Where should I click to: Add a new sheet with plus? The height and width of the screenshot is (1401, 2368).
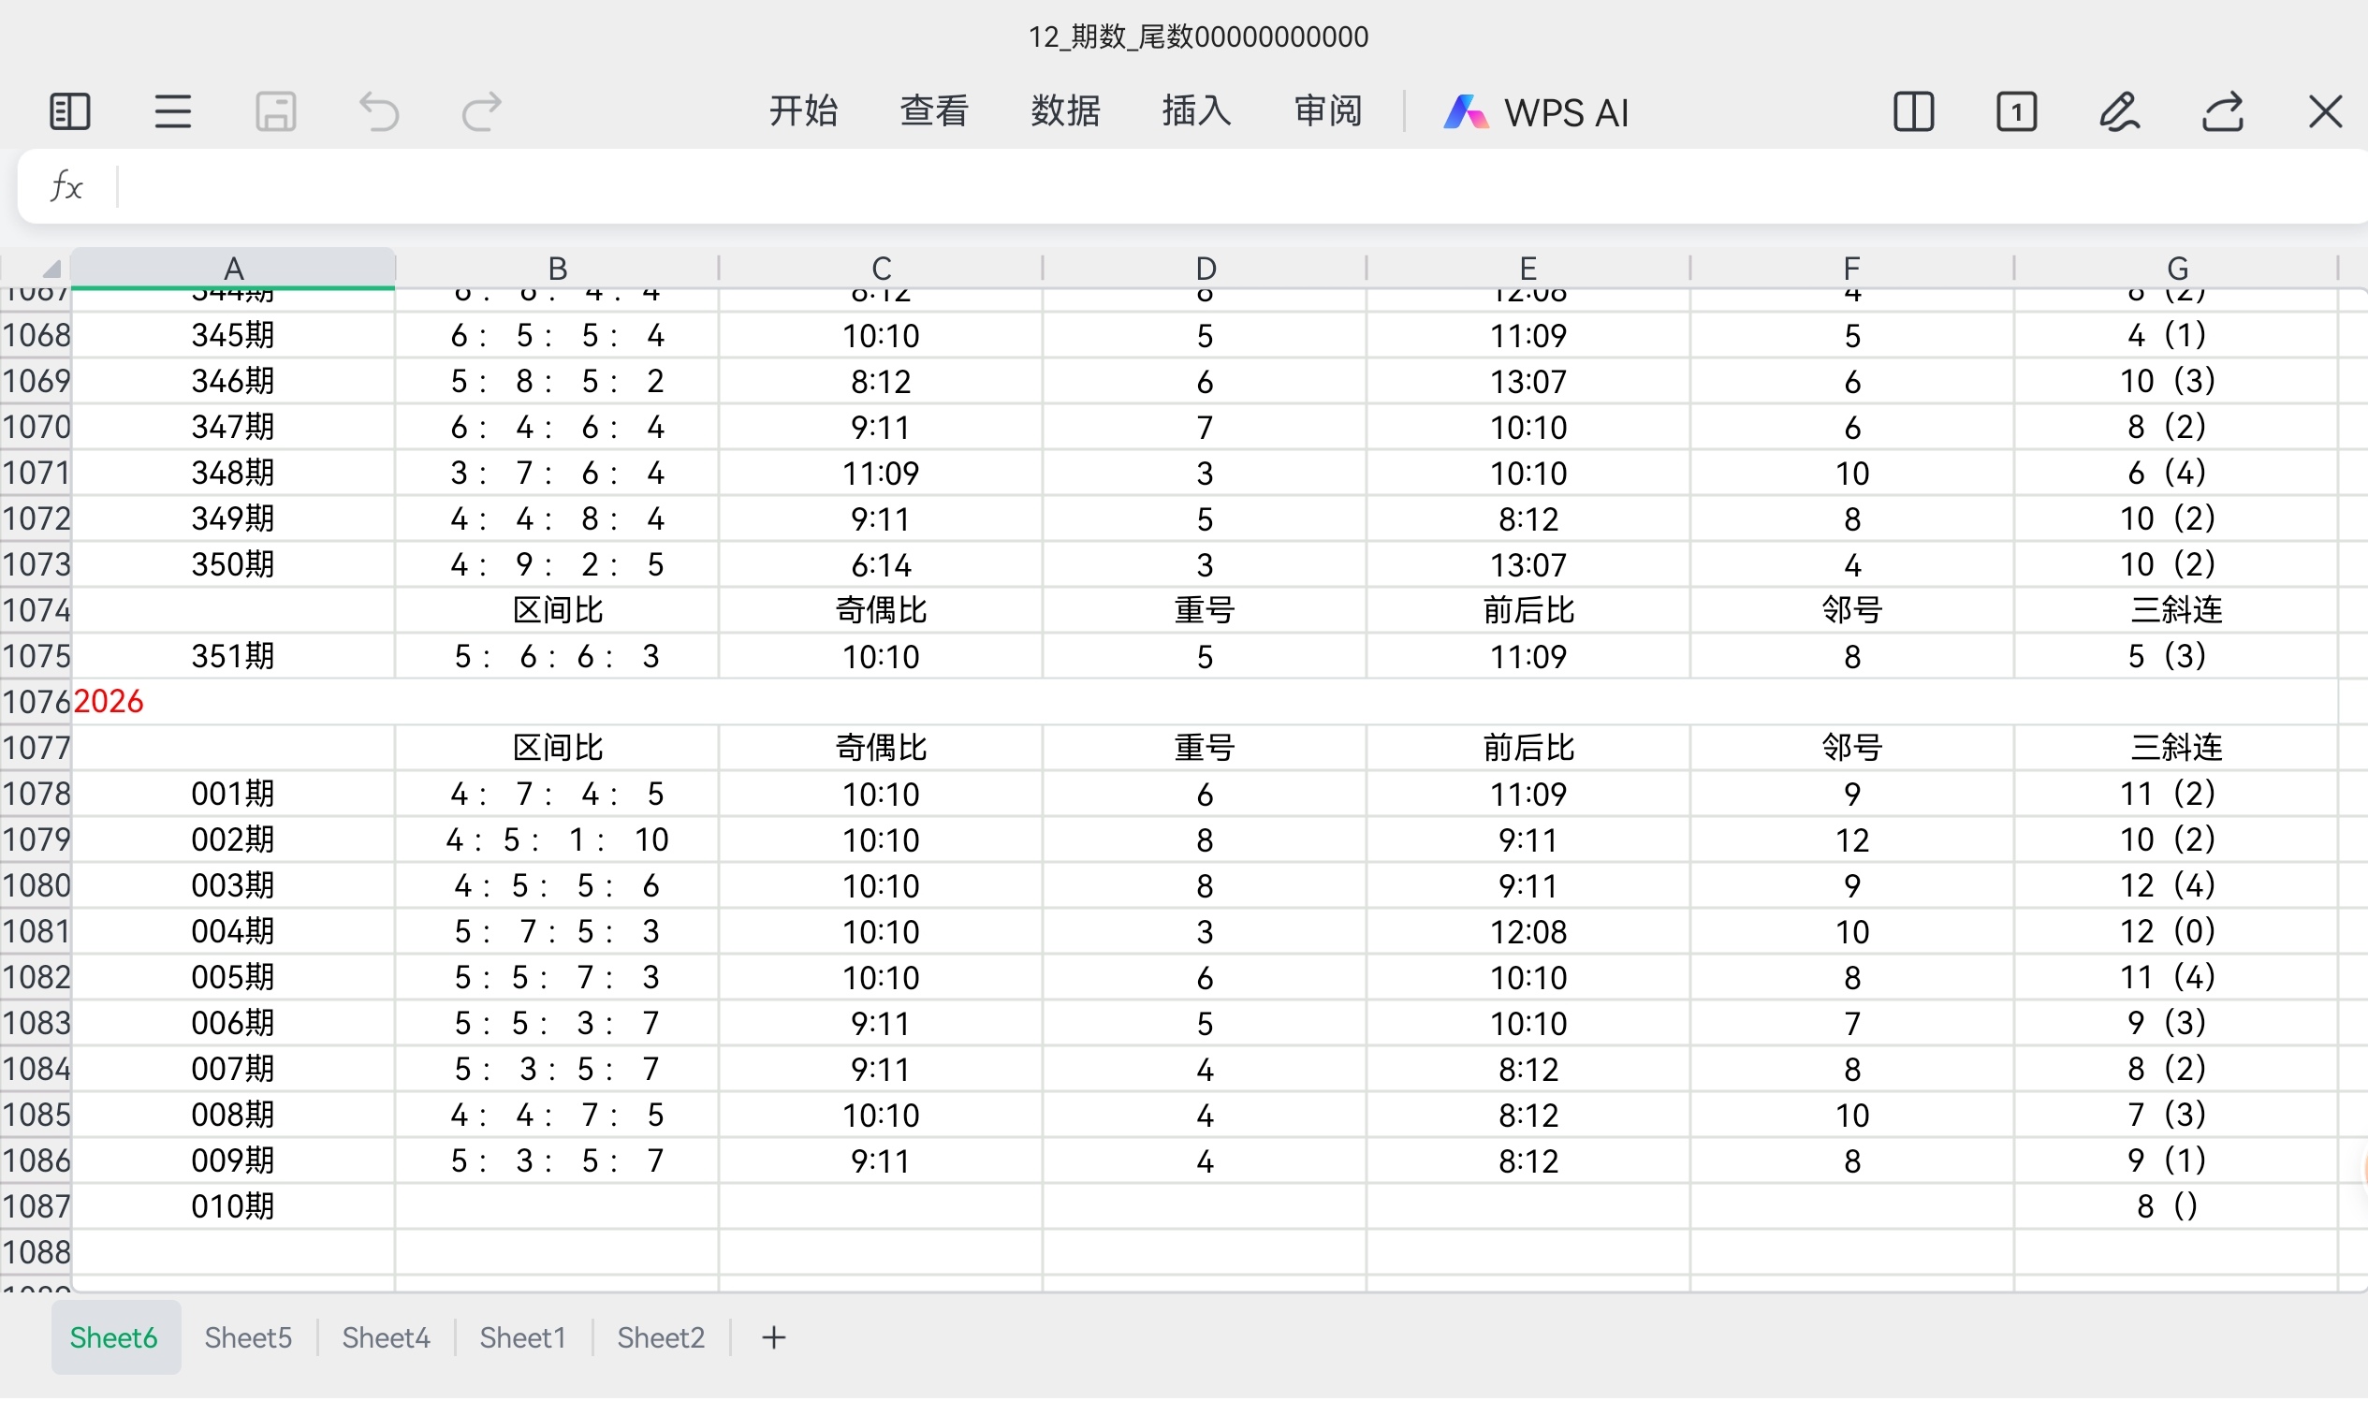tap(773, 1338)
